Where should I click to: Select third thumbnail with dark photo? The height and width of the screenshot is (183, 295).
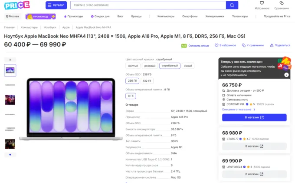pos(10,100)
